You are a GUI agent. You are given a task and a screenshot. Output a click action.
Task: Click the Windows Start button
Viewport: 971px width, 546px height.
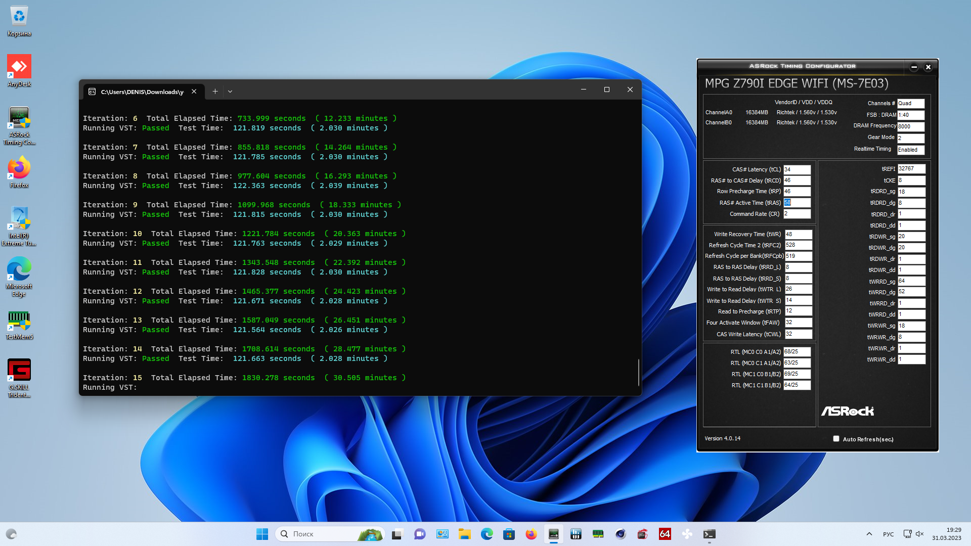coord(262,534)
